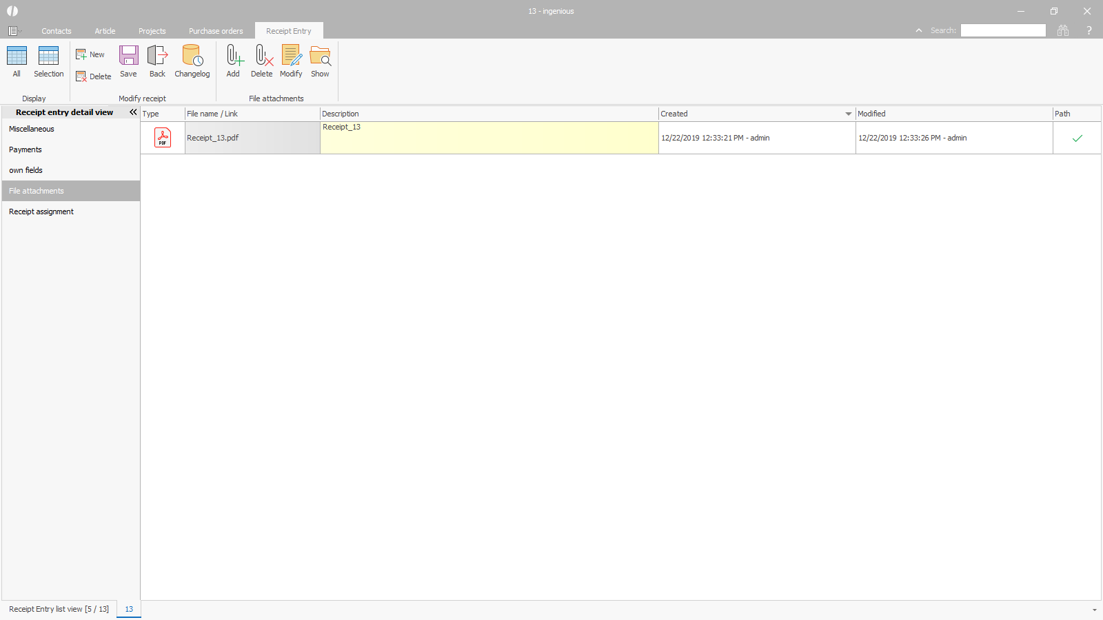Show the Selection display view

pos(48,56)
